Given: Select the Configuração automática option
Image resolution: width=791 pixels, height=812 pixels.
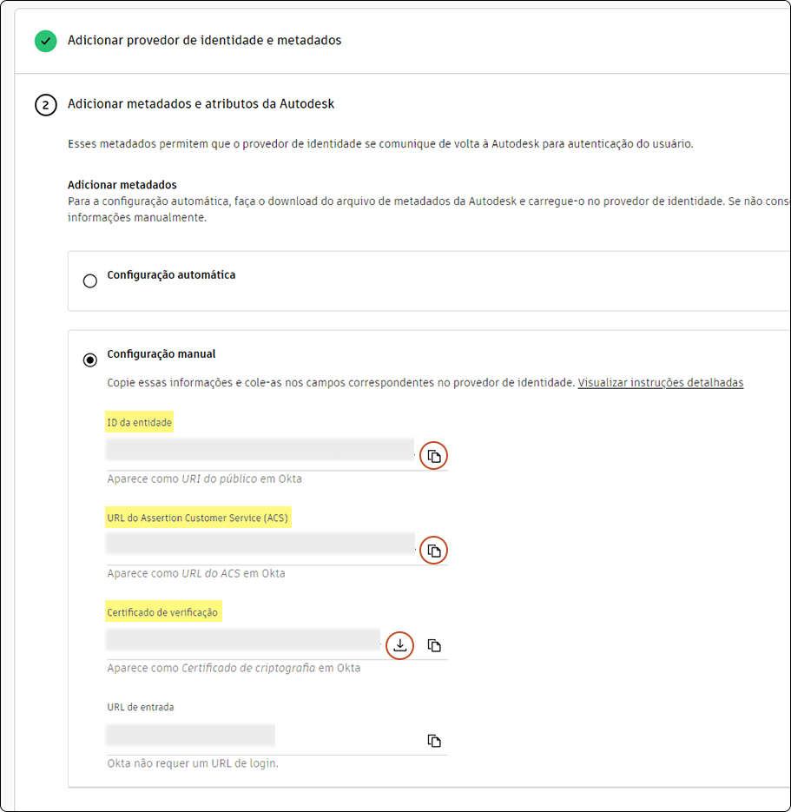Looking at the screenshot, I should [x=90, y=281].
